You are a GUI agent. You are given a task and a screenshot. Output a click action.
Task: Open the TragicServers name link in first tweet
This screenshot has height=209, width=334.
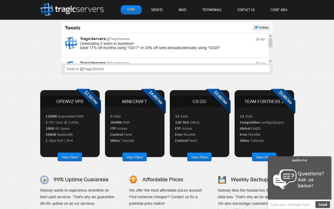point(93,39)
